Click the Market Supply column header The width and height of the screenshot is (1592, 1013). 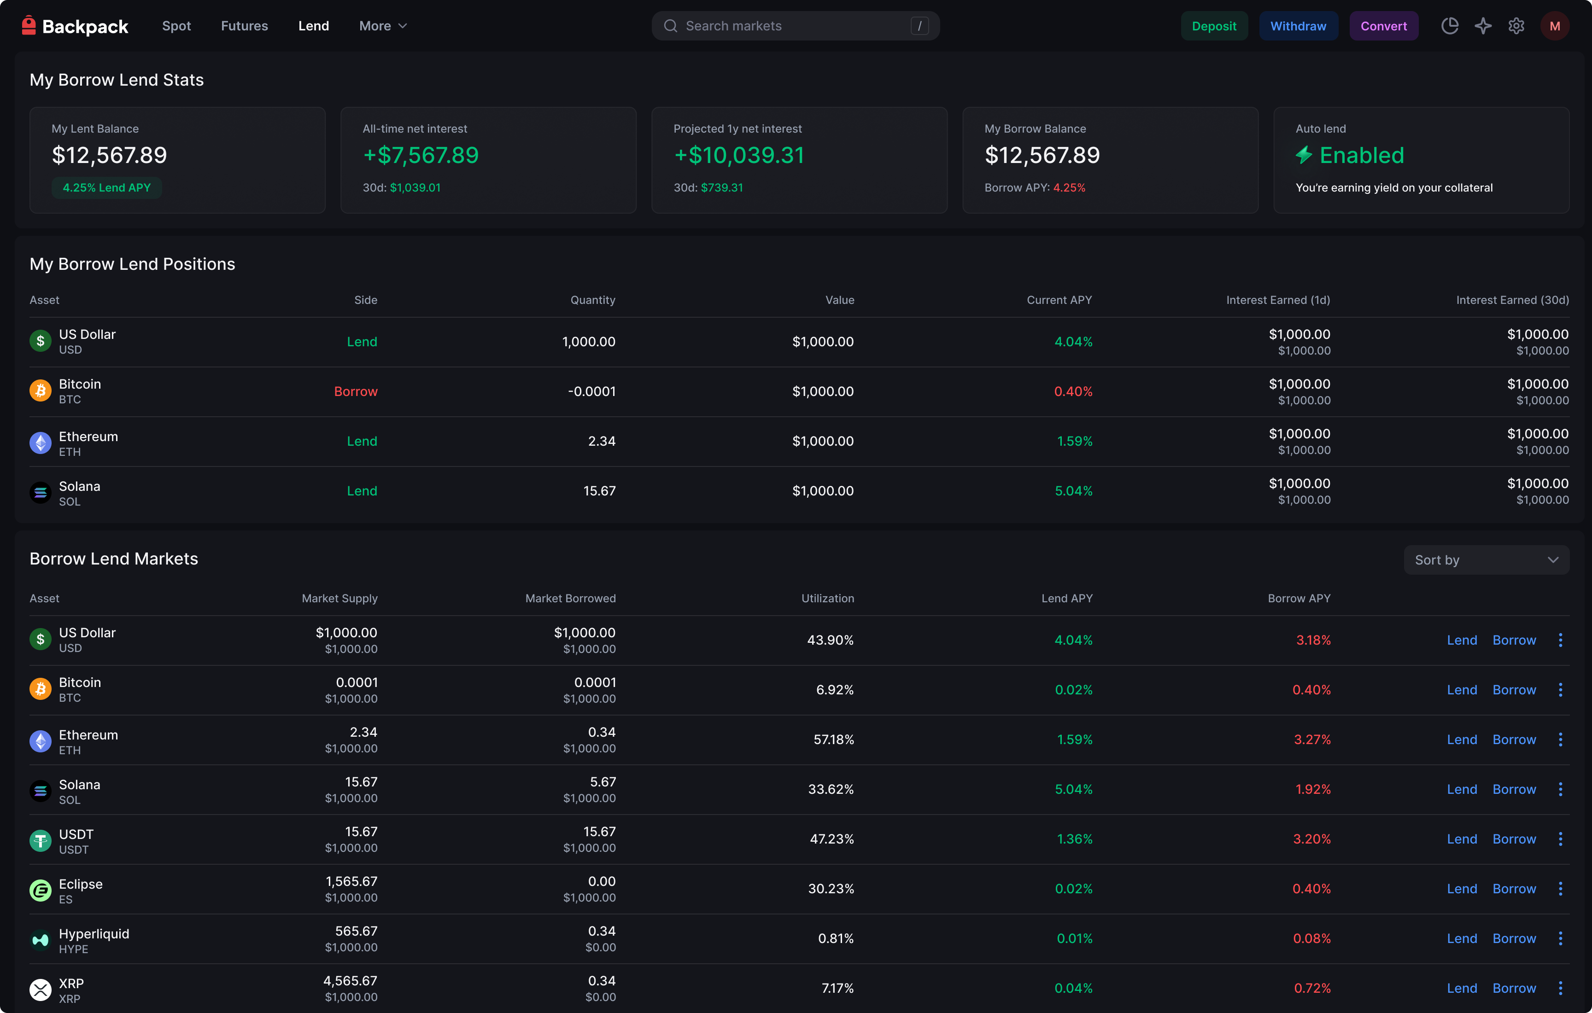[x=339, y=598]
